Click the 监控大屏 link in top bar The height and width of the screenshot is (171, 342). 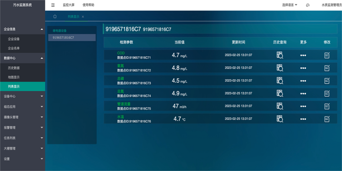69,5
